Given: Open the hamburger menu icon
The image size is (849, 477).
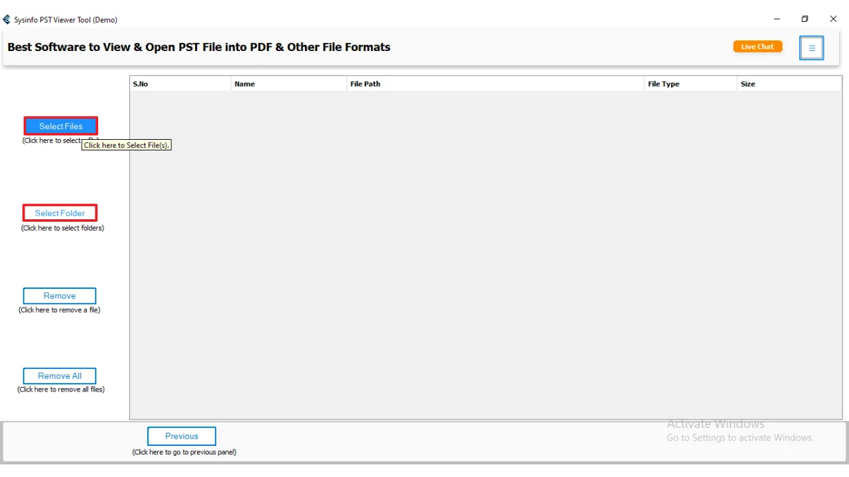Looking at the screenshot, I should (x=812, y=48).
